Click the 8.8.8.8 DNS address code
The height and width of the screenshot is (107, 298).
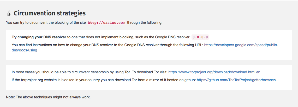[200, 37]
